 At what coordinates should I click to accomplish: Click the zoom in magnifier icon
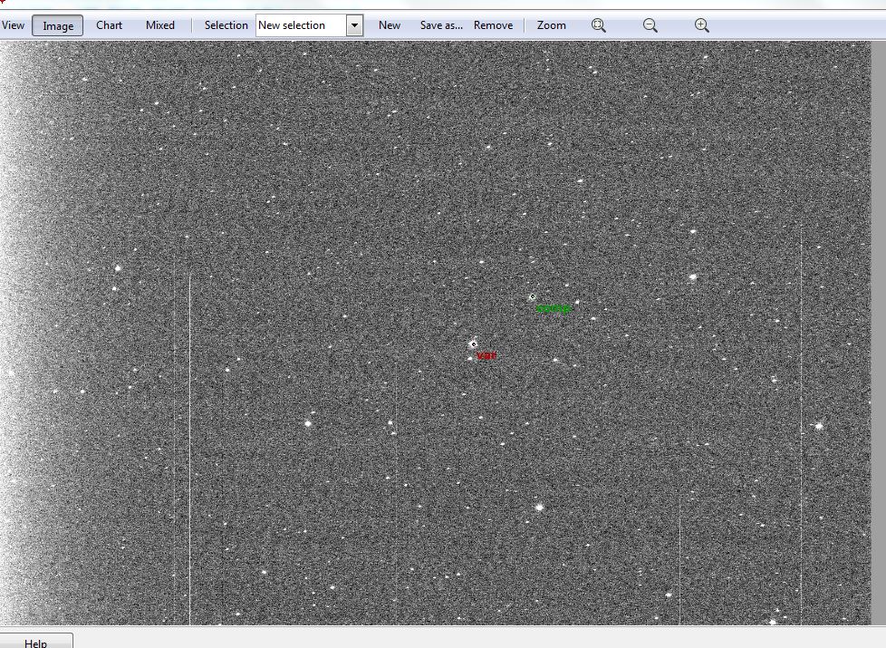pyautogui.click(x=701, y=25)
